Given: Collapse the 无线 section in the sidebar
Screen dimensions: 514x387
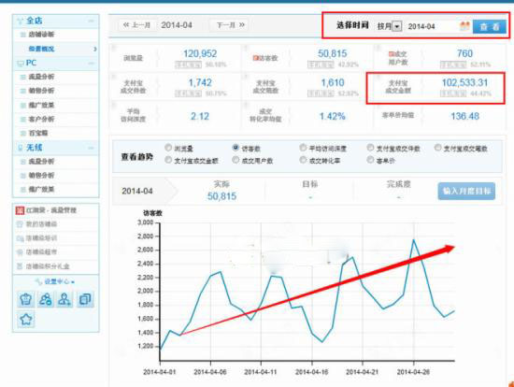Looking at the screenshot, I should [91, 148].
